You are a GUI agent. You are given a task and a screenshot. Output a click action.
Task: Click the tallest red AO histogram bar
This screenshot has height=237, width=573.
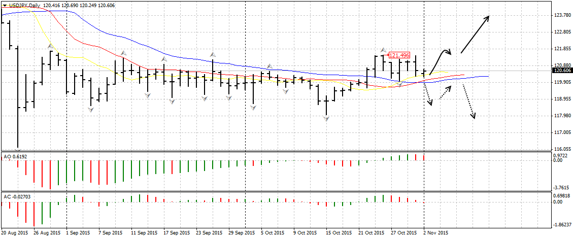50,175
